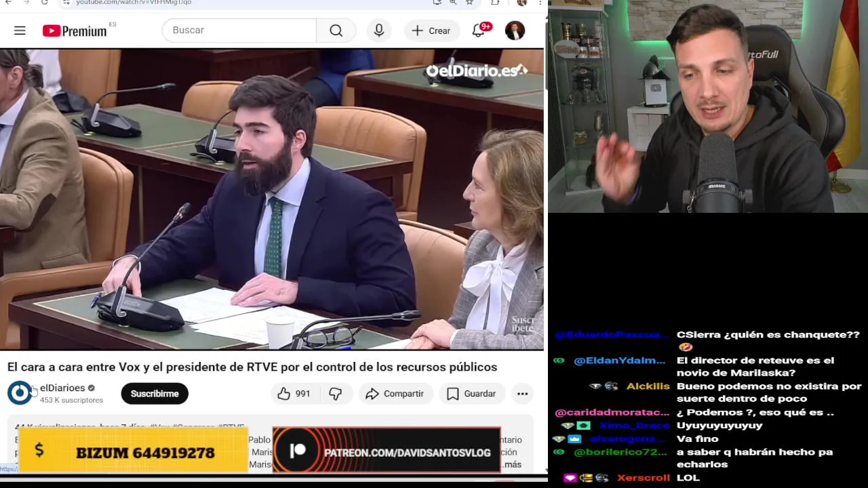Click pink diamond badge beside Xerscroll
This screenshot has height=488, width=868.
[x=570, y=479]
